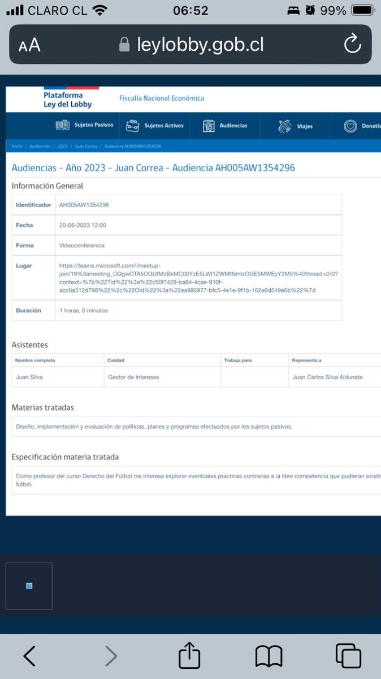Click the 'Representa a' column header
Screen dimensions: 381x679
pos(306,360)
